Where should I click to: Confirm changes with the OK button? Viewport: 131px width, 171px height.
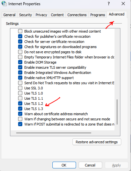[x=64, y=165]
